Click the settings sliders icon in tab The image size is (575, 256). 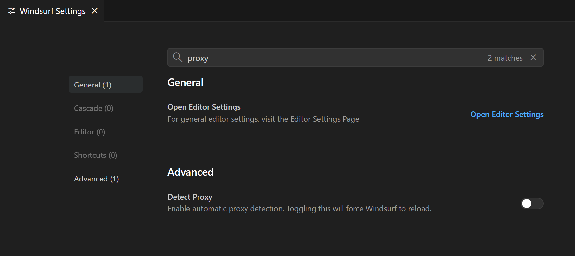[12, 11]
